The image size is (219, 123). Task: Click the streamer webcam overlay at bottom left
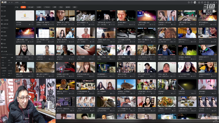coord(28,101)
